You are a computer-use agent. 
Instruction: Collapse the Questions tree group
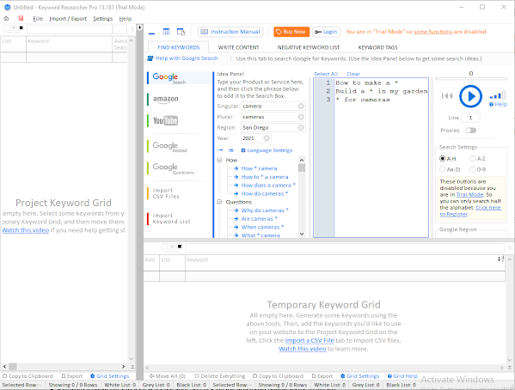[219, 202]
